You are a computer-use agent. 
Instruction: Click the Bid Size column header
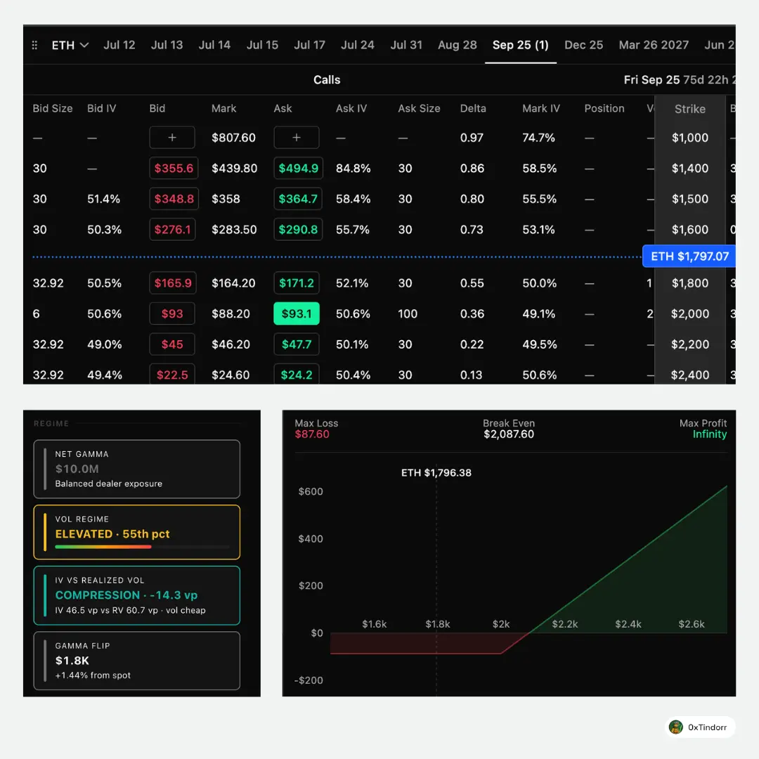coord(52,108)
